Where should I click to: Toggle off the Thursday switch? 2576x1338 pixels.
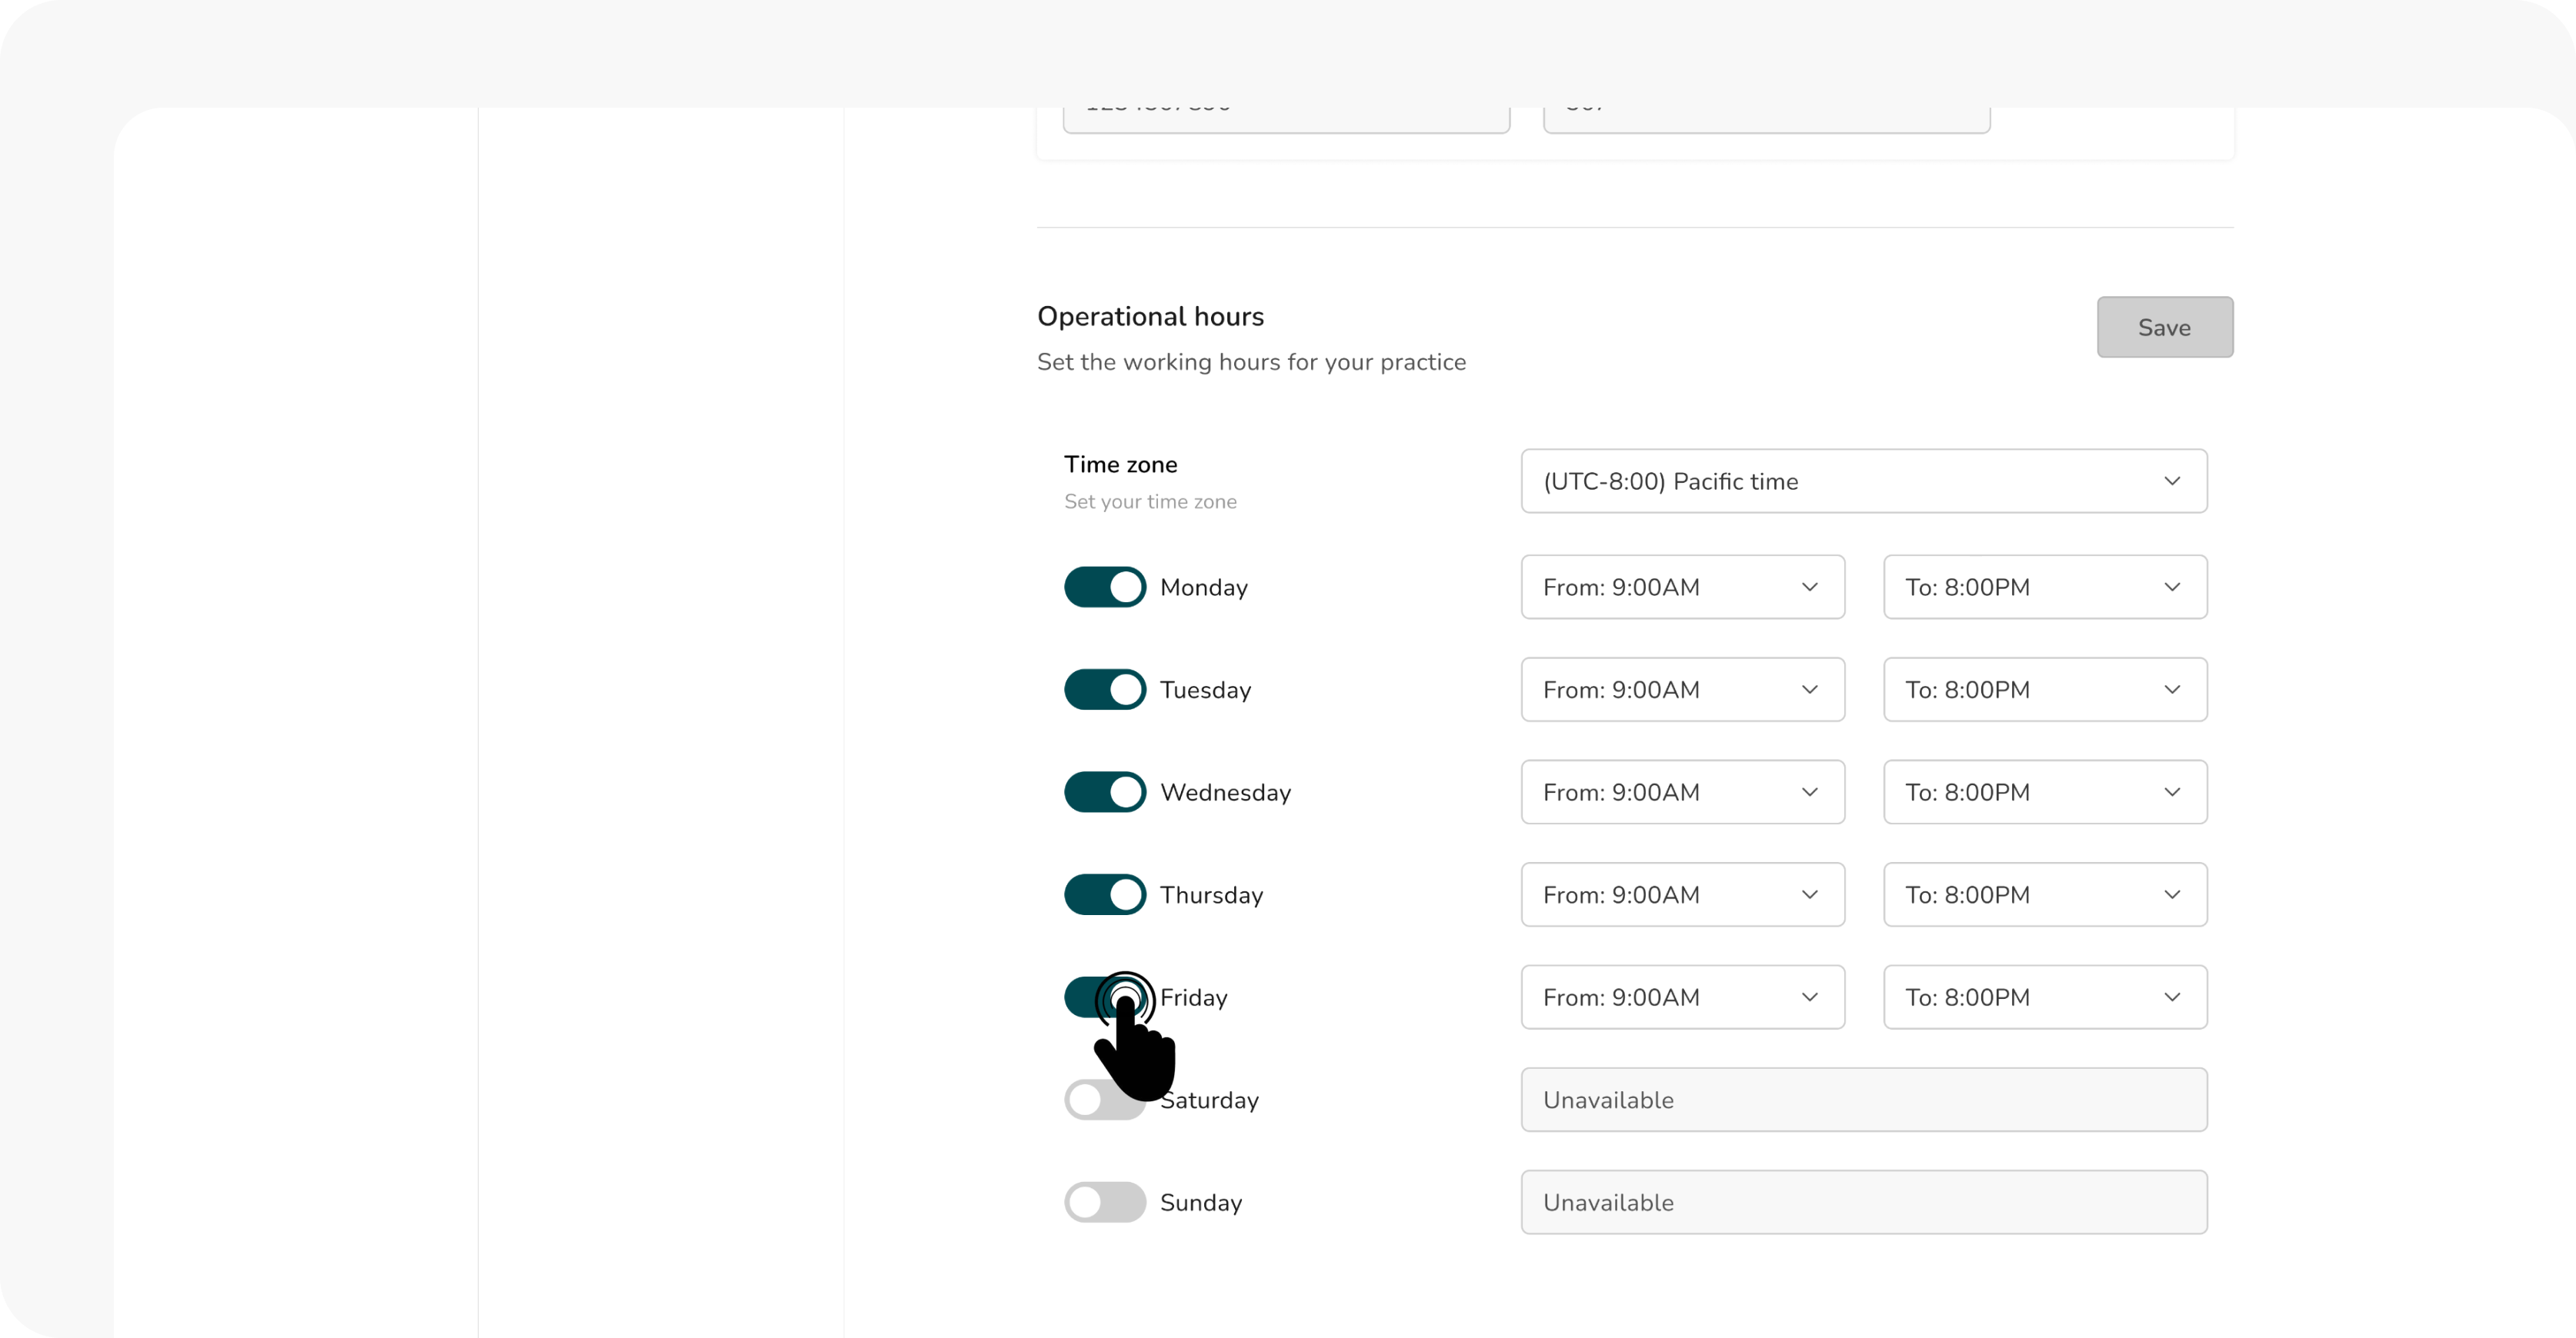[1104, 894]
